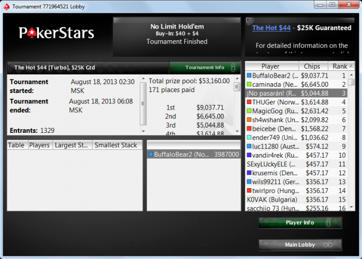Go to Main Lobby
The height and width of the screenshot is (259, 362).
[300, 245]
